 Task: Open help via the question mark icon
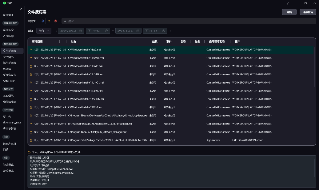click(288, 3)
